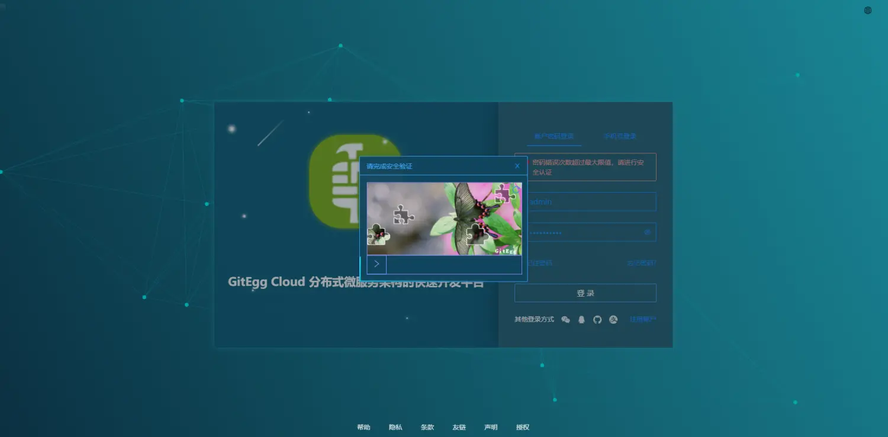Open the language globe icon at page corner

pyautogui.click(x=868, y=10)
